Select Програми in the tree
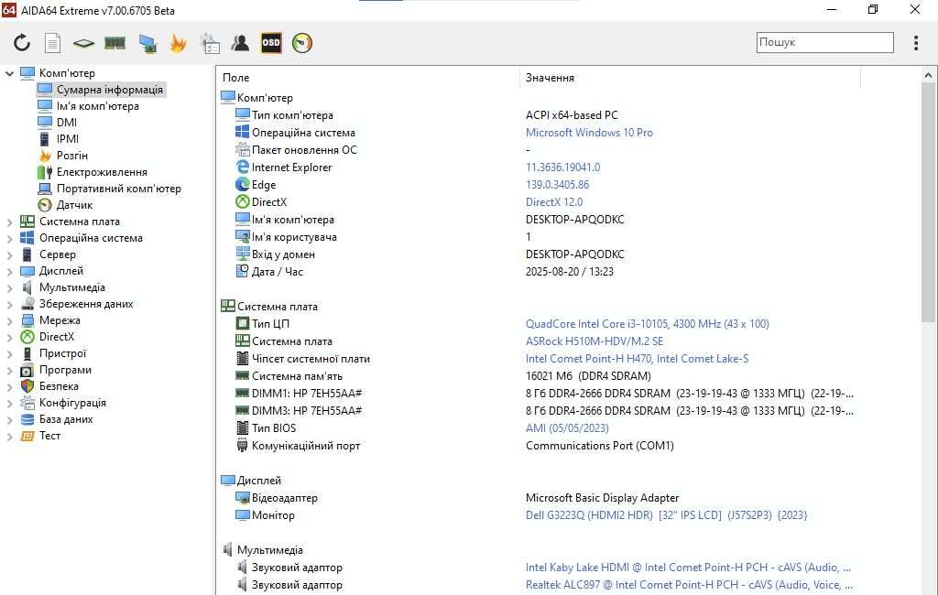 click(65, 370)
